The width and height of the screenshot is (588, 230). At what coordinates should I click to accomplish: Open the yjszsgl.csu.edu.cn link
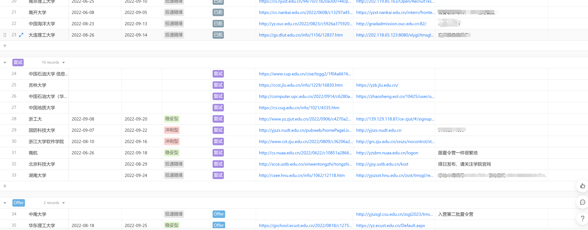[394, 214]
